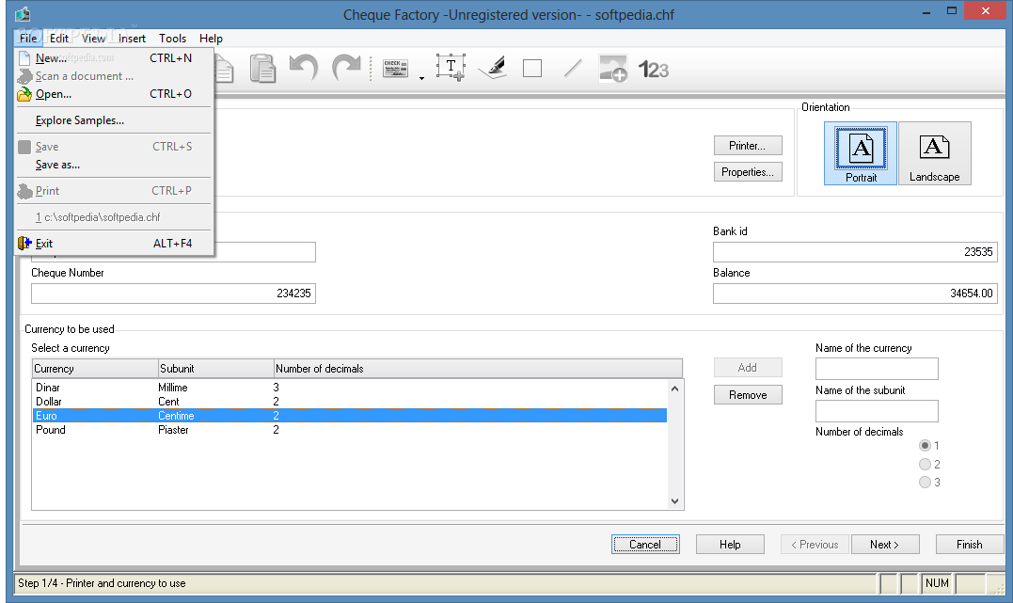The width and height of the screenshot is (1013, 603).
Task: Click the Exit door icon in menu
Action: pyautogui.click(x=24, y=243)
